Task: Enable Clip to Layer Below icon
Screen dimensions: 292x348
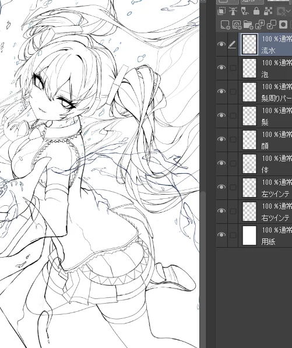Action: click(221, 11)
